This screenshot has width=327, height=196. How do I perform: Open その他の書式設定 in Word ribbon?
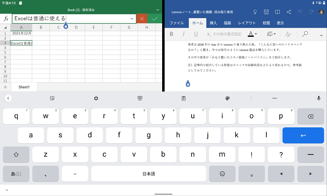tap(224, 34)
